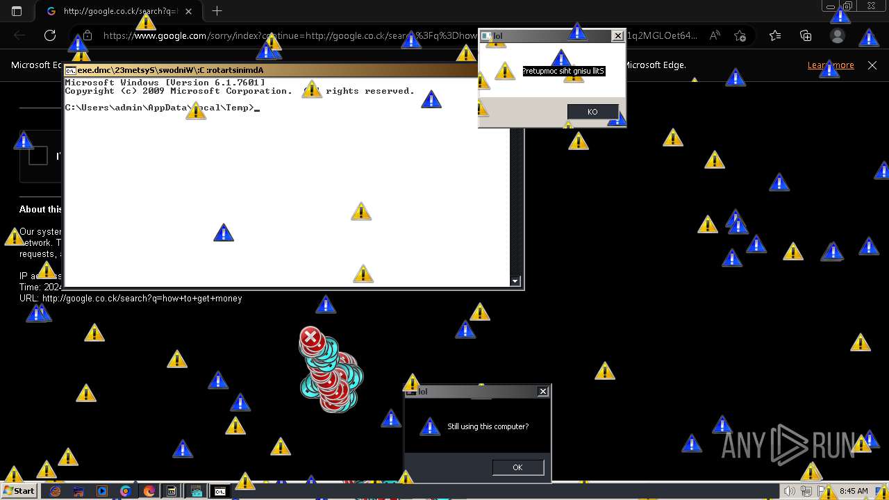Close the reversed-text lol dialog
The width and height of the screenshot is (889, 500).
617,36
